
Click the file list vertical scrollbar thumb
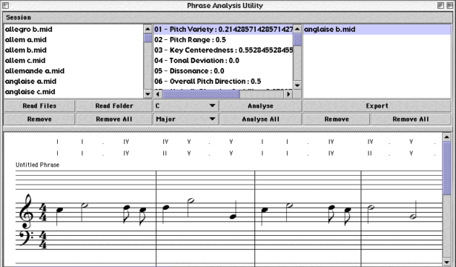[148, 38]
